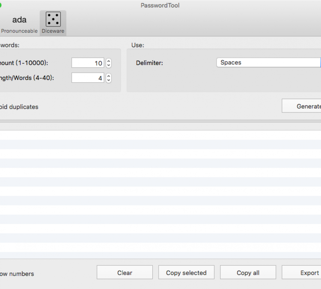The image size is (321, 289).
Task: Select the Diceware dice icon
Action: tap(53, 19)
